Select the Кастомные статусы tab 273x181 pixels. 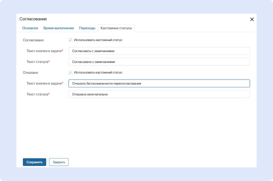click(116, 28)
